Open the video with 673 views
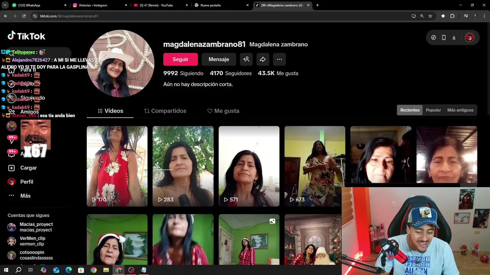This screenshot has width=490, height=275. [315, 166]
